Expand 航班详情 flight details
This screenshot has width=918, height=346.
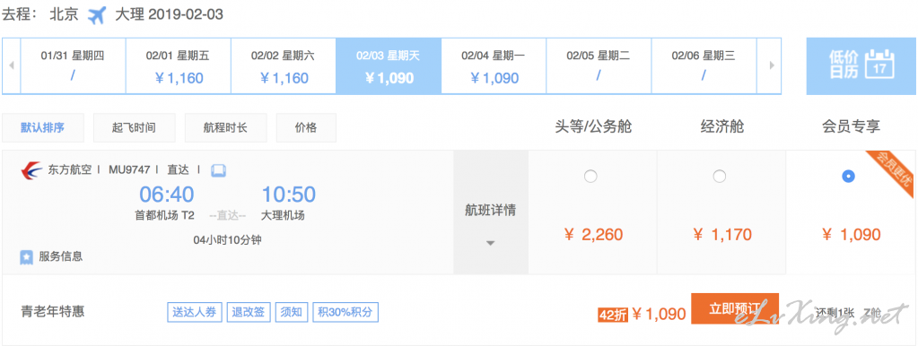491,212
